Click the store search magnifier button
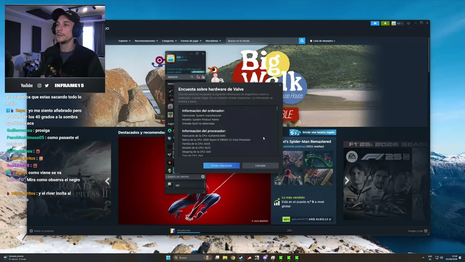 tap(302, 41)
